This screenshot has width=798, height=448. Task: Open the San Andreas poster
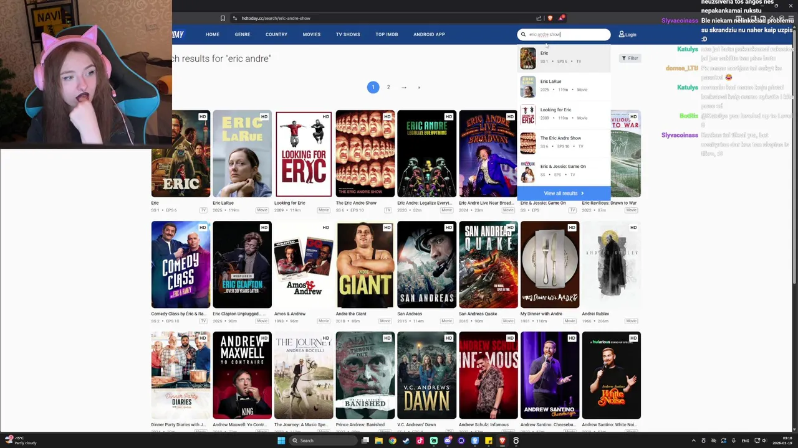(426, 264)
